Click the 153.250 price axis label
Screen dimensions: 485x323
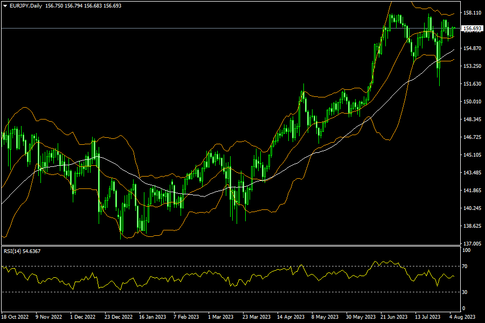pos(472,66)
